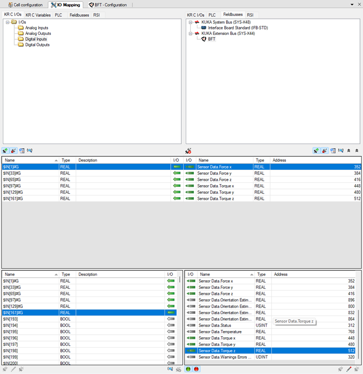Toggle the red circle filter at the bottom
This screenshot has height=374, width=363.
[x=196, y=369]
